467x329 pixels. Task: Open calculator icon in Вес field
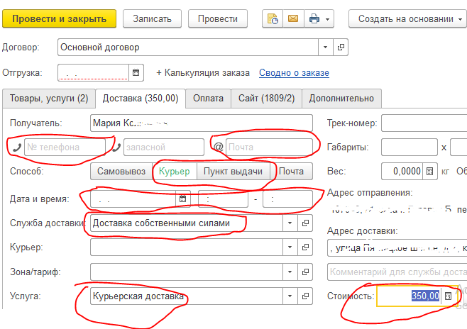[x=430, y=172]
